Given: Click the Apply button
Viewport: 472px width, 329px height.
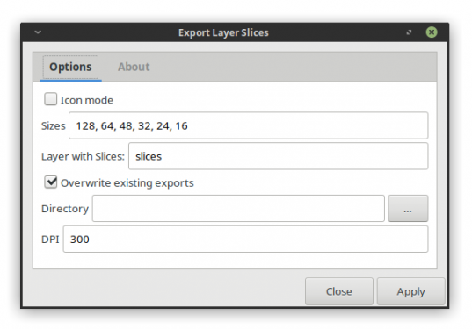Looking at the screenshot, I should tap(410, 291).
